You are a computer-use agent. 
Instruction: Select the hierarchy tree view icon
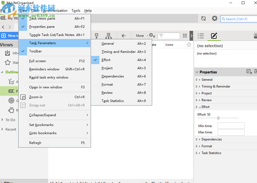(x=108, y=35)
